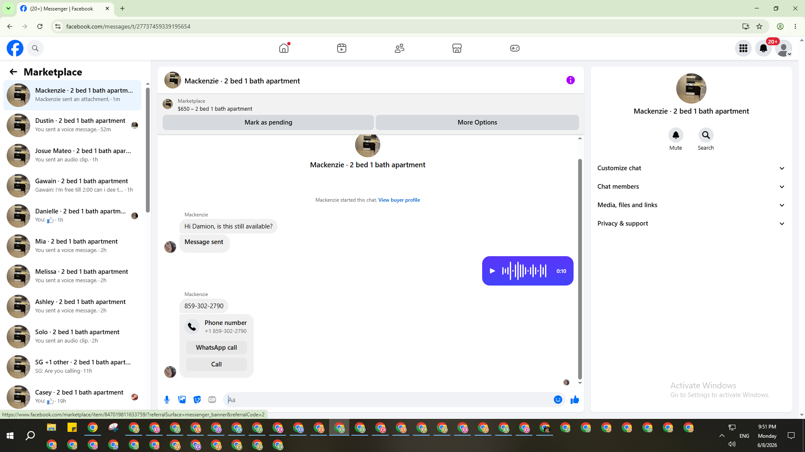Play the 0:10 voice message
The height and width of the screenshot is (452, 805).
(493, 271)
